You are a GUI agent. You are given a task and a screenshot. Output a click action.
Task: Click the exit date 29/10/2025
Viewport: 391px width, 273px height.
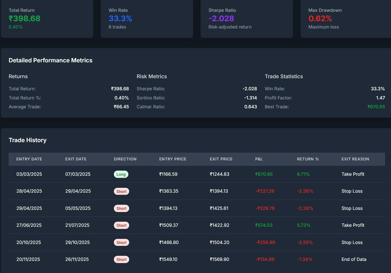click(78, 242)
